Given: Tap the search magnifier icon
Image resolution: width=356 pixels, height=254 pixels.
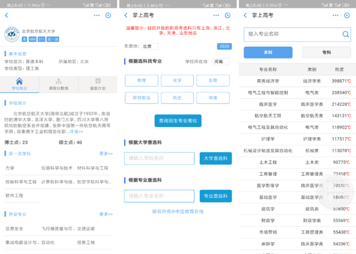Looking at the screenshot, I should (x=346, y=34).
